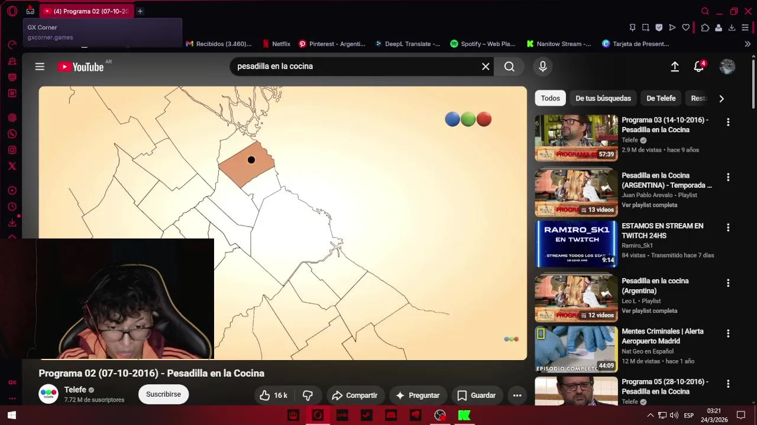Viewport: 757px width, 425px height.
Task: Open the Recibidos Gmail bookmark
Action: [x=219, y=44]
